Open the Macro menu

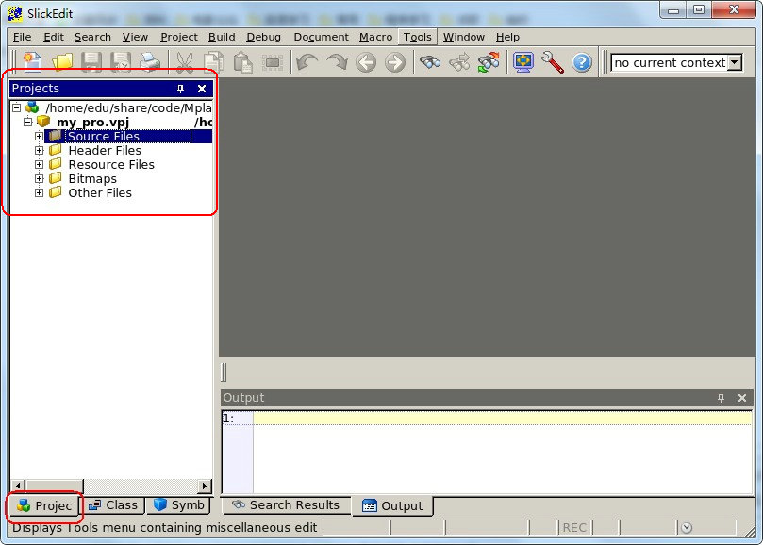[375, 37]
